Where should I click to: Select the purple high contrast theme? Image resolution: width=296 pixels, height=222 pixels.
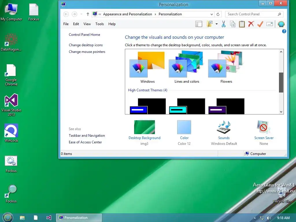pos(226,106)
